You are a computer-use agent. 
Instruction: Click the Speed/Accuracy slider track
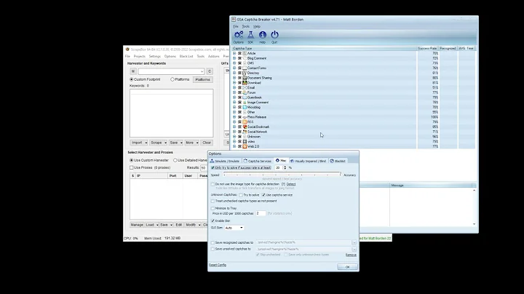[282, 175]
